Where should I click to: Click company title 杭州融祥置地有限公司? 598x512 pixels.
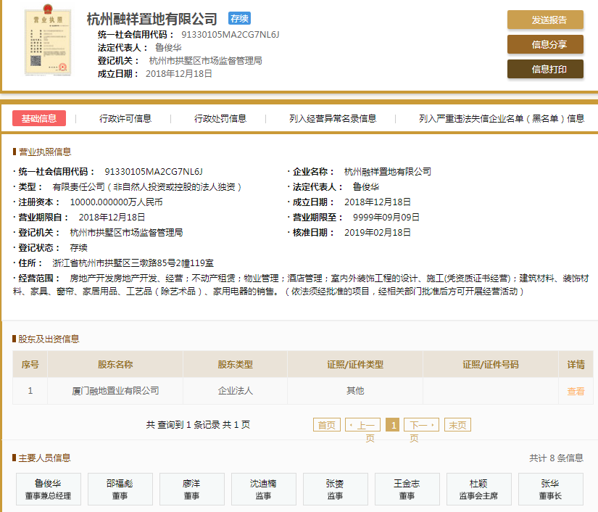coord(151,19)
